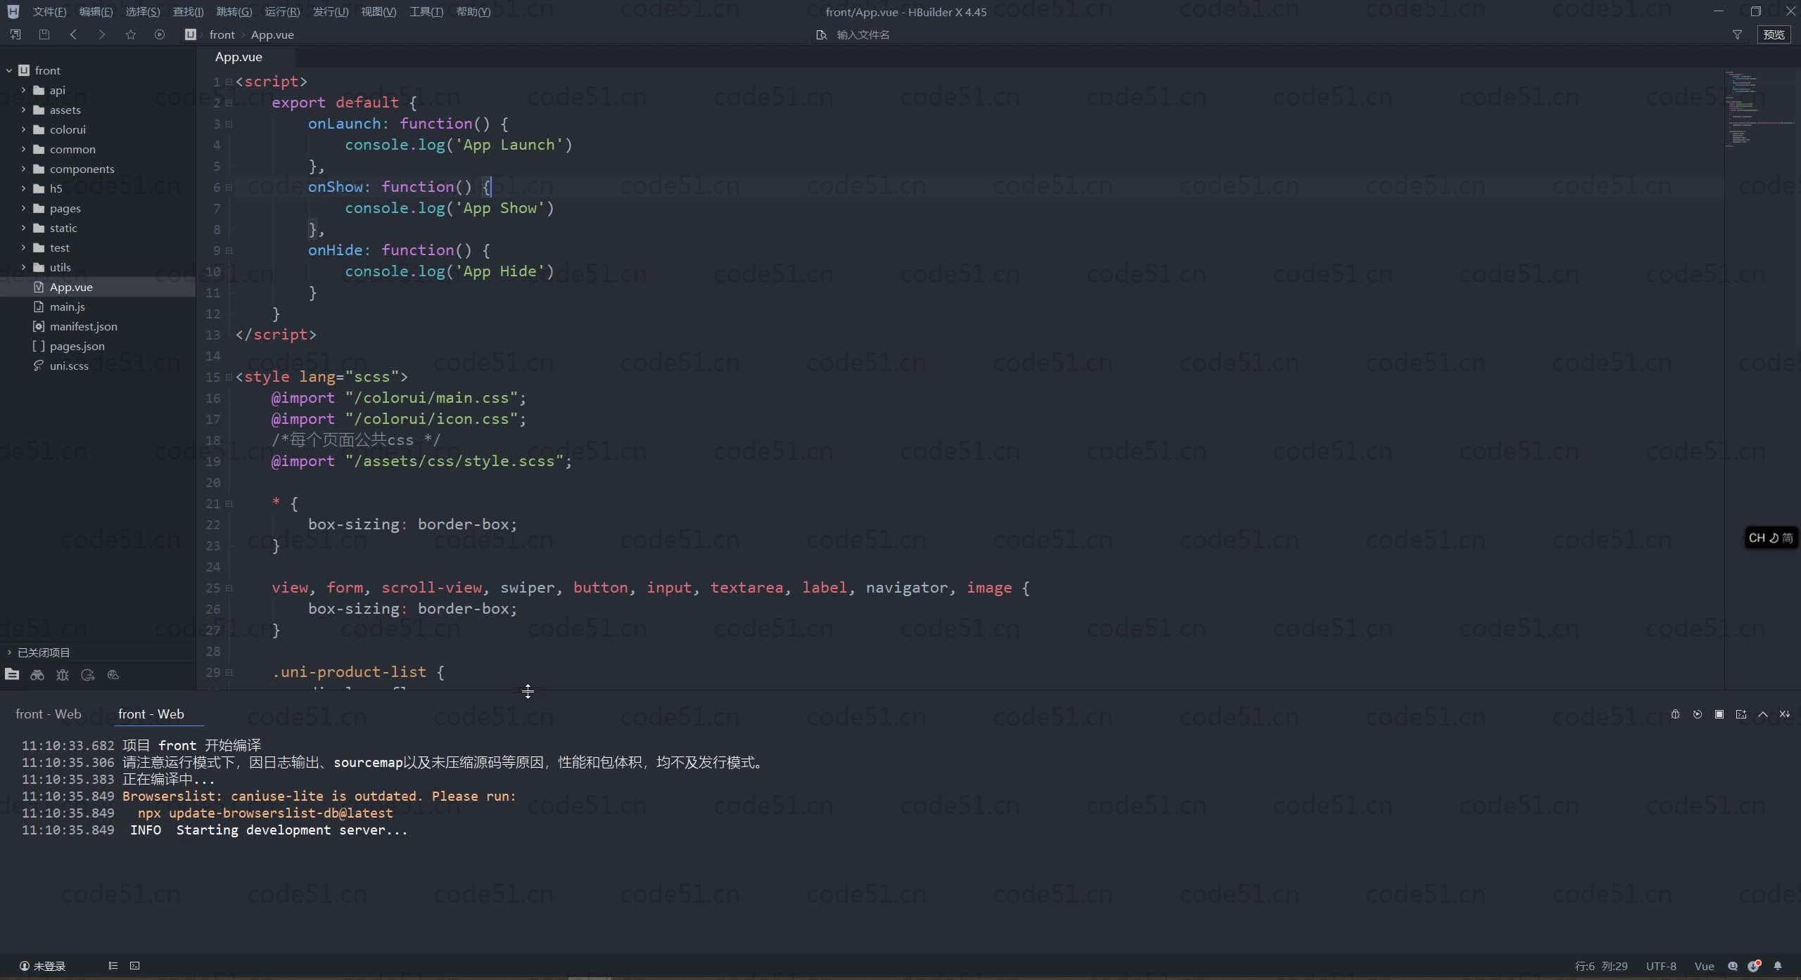1801x980 pixels.
Task: Expand the pages folder in project tree
Action: pyautogui.click(x=23, y=208)
